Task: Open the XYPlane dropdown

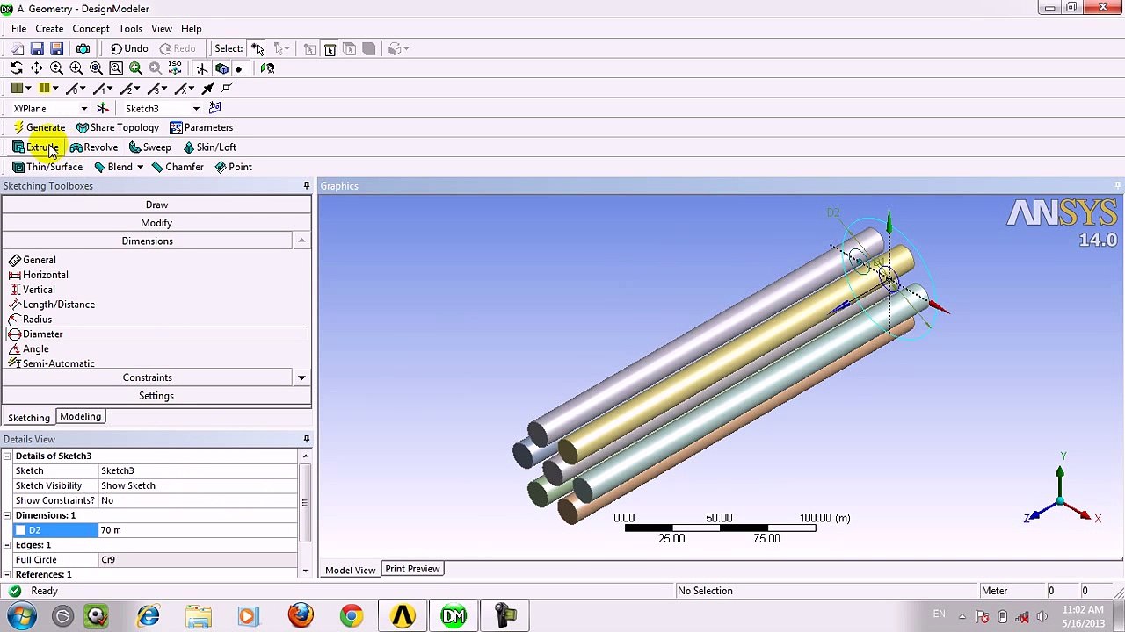Action: pyautogui.click(x=83, y=109)
